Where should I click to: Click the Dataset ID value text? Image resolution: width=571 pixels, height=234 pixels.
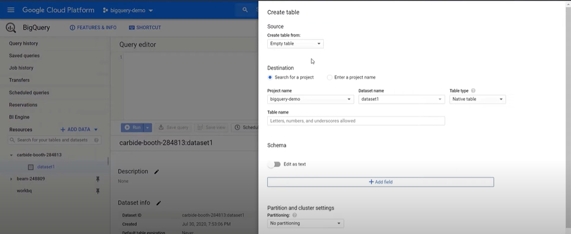[213, 215]
